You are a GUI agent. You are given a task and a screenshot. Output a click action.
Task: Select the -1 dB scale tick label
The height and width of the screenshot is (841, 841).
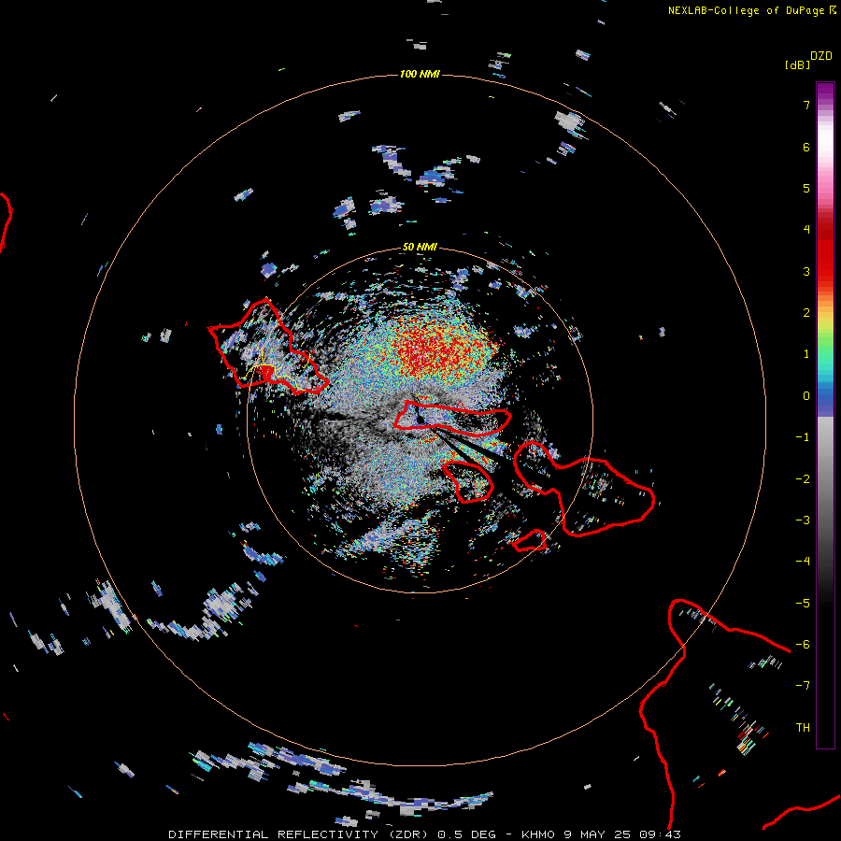803,437
